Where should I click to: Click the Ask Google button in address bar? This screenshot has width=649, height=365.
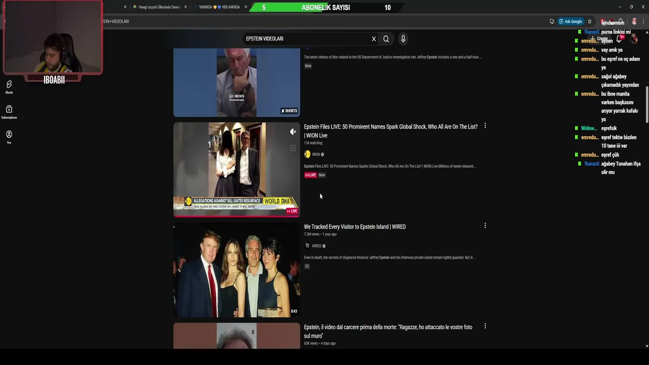pos(570,21)
